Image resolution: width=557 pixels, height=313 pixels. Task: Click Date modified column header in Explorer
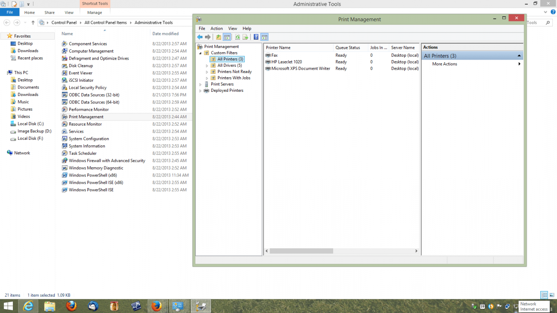(165, 34)
